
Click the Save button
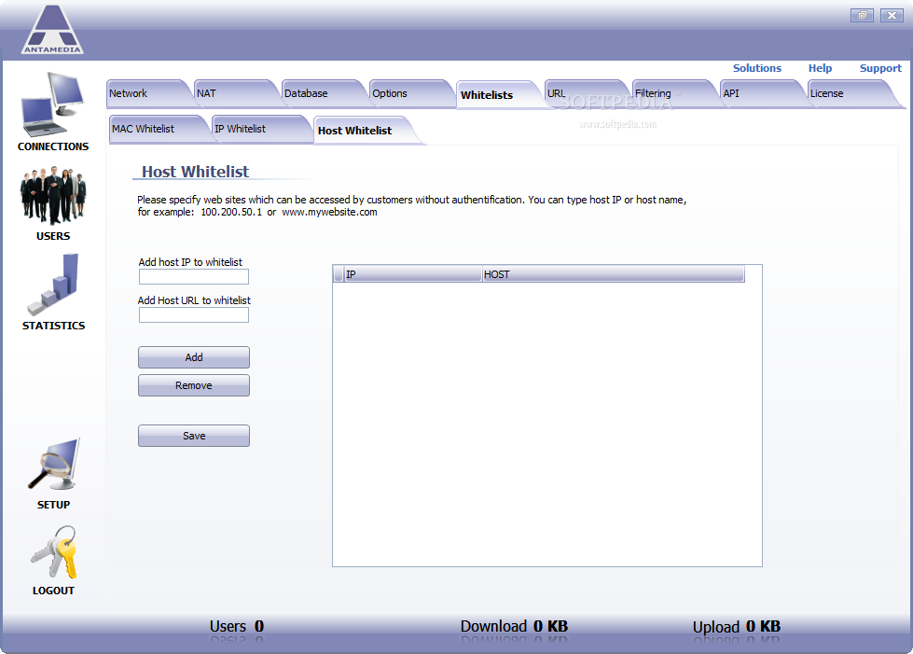[194, 436]
